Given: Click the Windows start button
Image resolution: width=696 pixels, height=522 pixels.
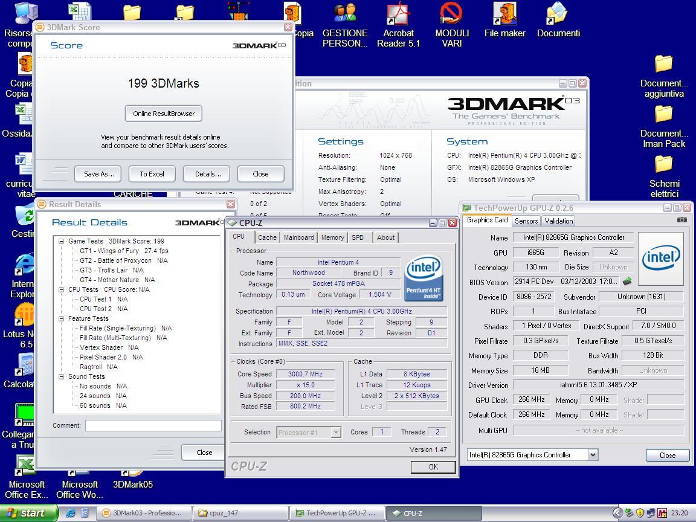Looking at the screenshot, I should (28, 513).
